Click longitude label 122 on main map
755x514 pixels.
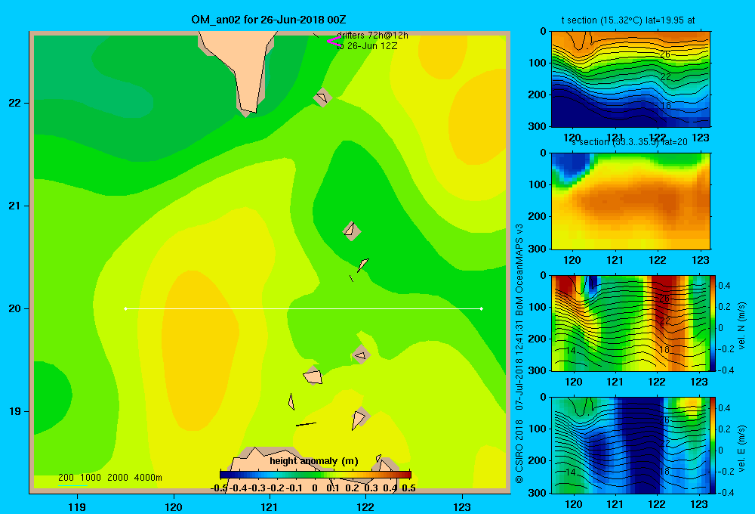365,506
